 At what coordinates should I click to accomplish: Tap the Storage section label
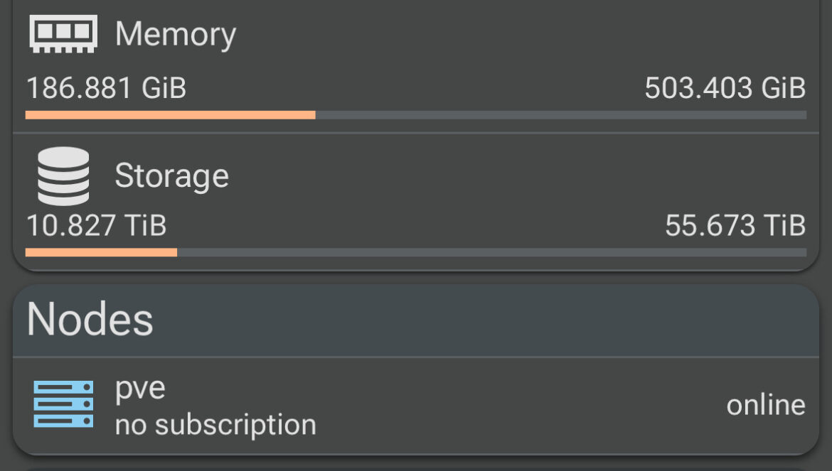coord(171,176)
